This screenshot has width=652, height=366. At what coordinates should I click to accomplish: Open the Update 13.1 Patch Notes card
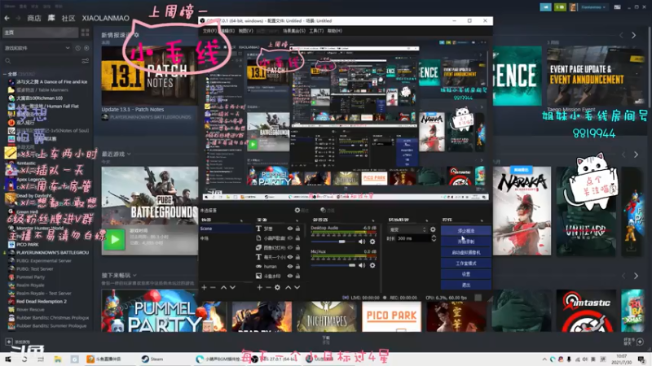[x=150, y=76]
